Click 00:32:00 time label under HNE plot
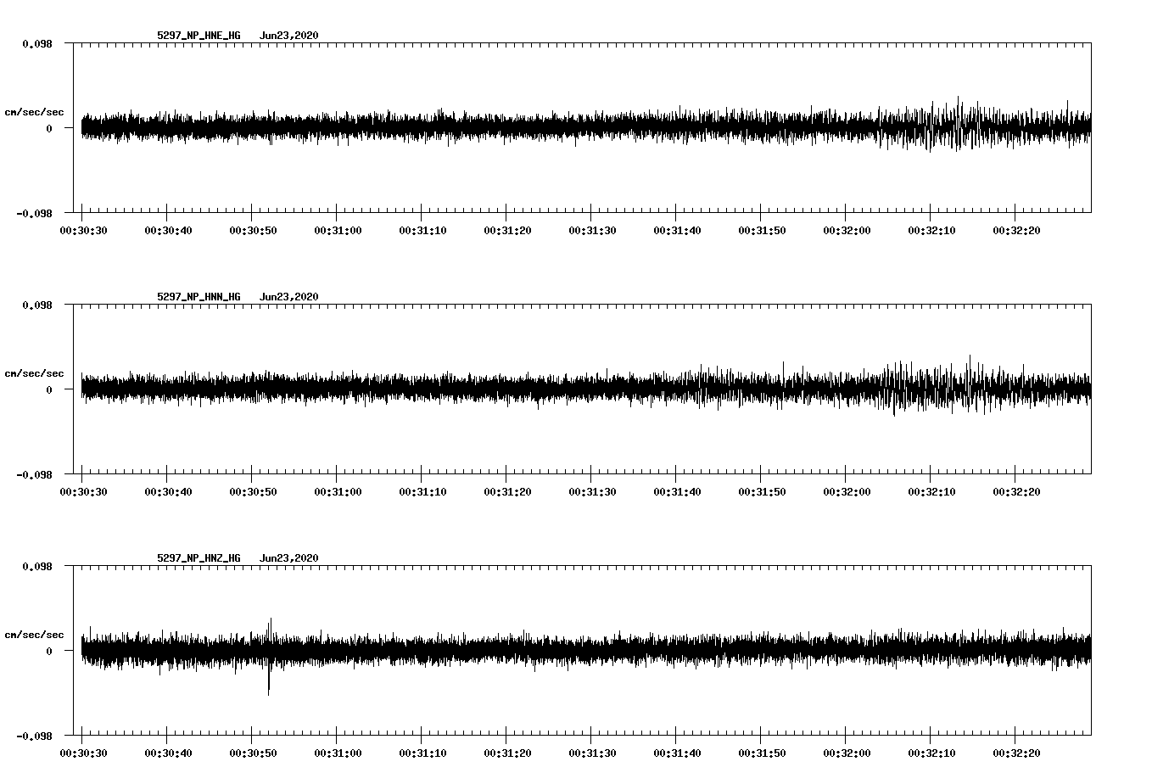This screenshot has width=1152, height=784. click(847, 230)
